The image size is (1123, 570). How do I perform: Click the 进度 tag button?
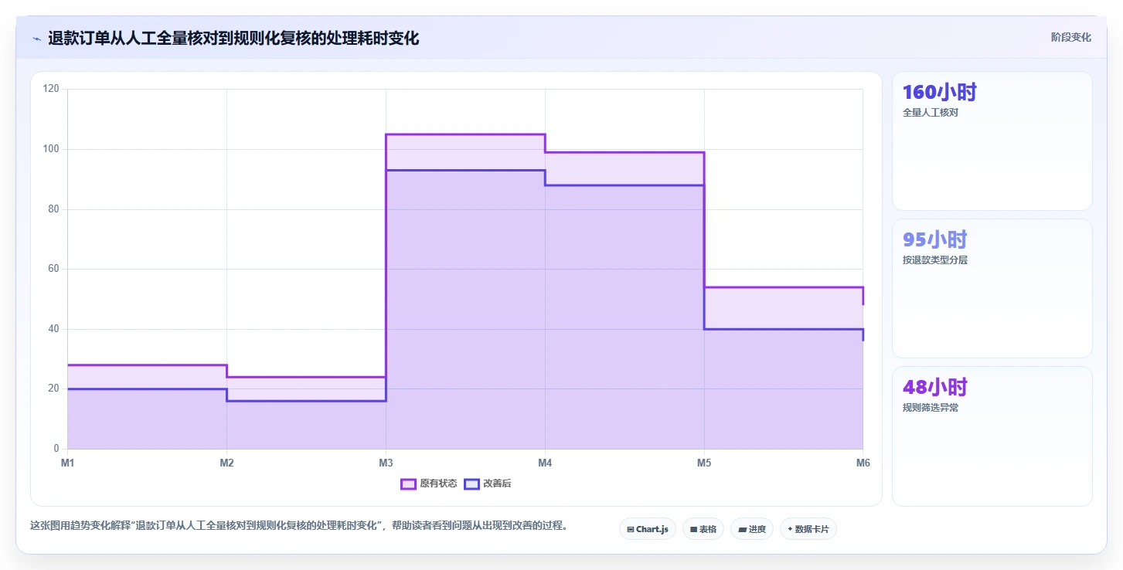coord(751,529)
